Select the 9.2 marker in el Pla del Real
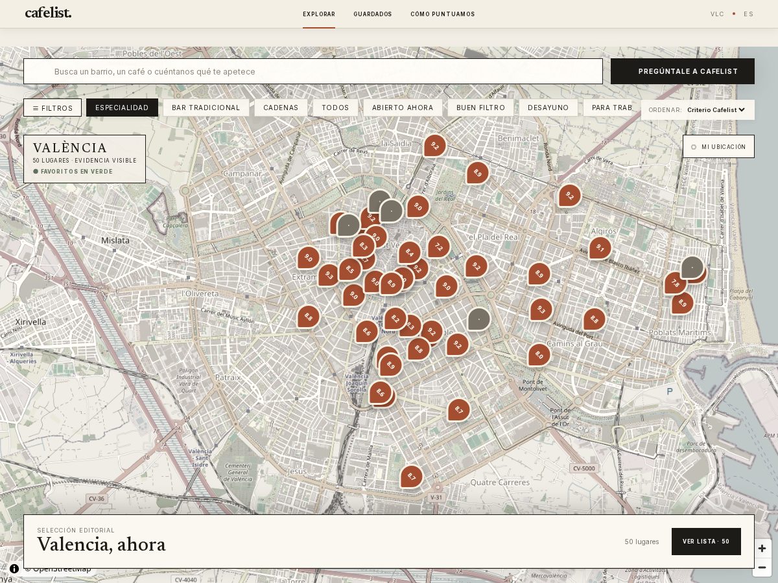Image resolution: width=778 pixels, height=583 pixels. click(x=476, y=266)
